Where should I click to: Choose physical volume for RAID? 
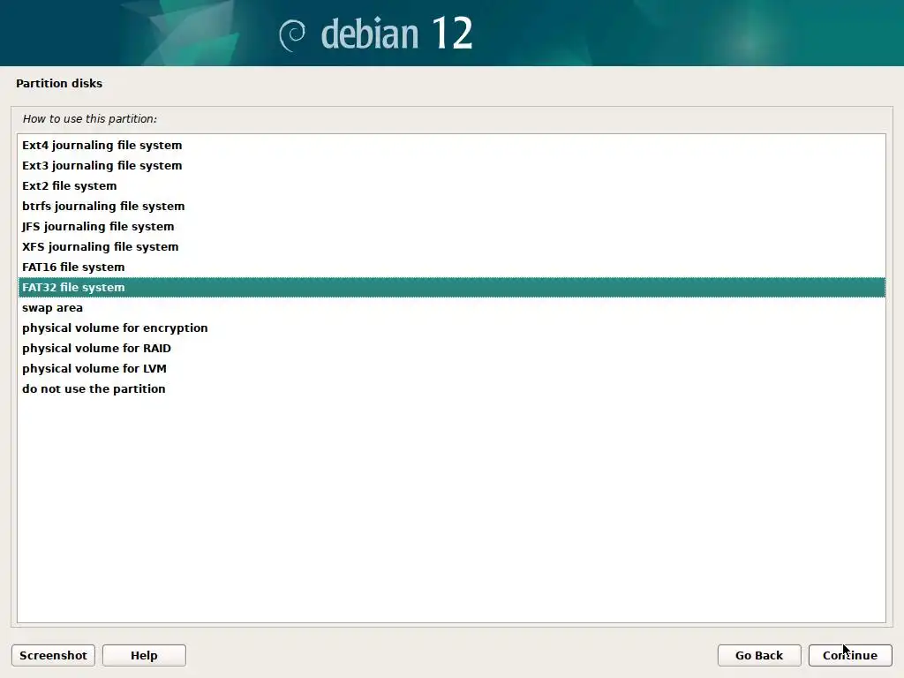(451, 348)
